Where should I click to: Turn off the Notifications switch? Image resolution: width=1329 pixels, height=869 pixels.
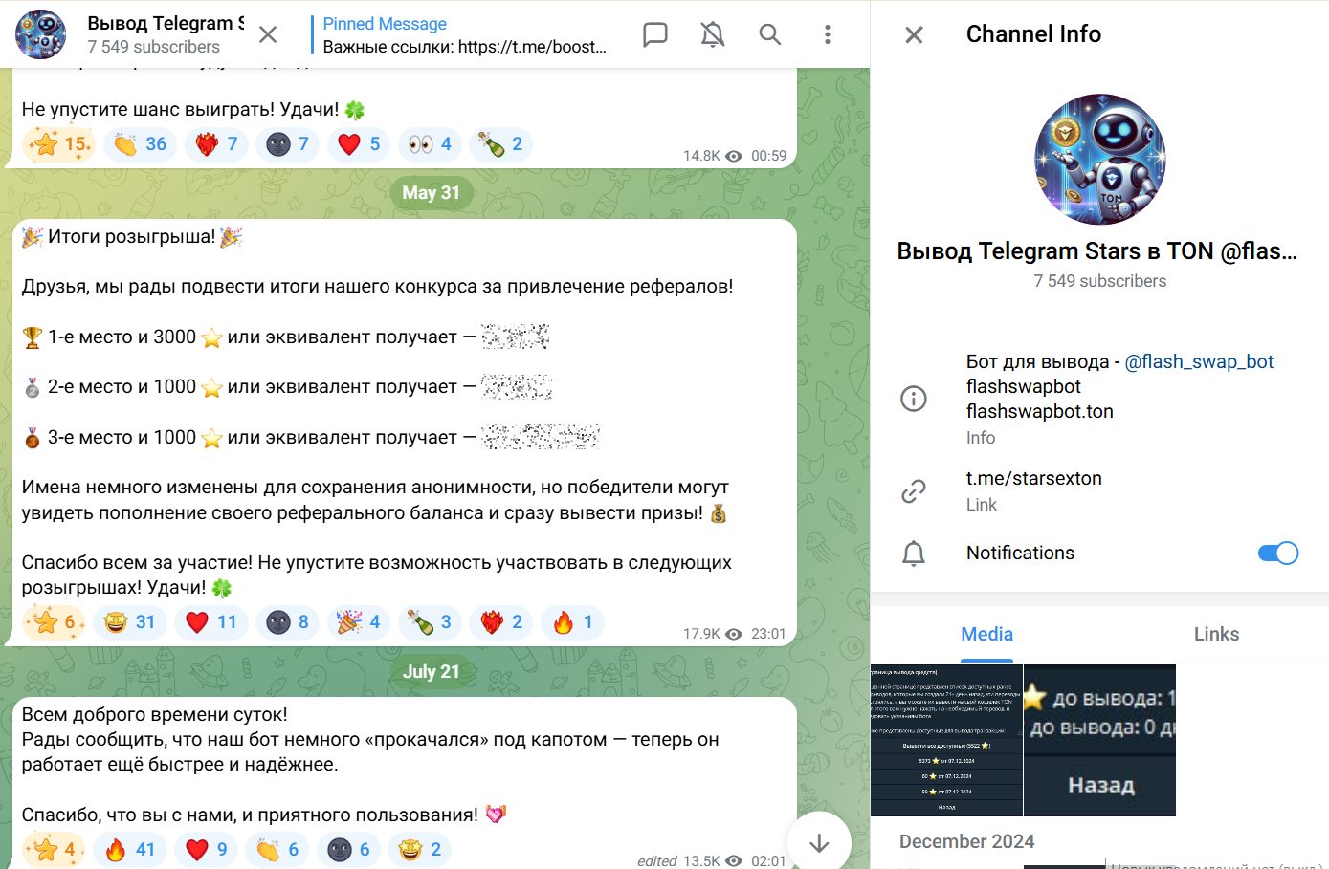coord(1277,553)
